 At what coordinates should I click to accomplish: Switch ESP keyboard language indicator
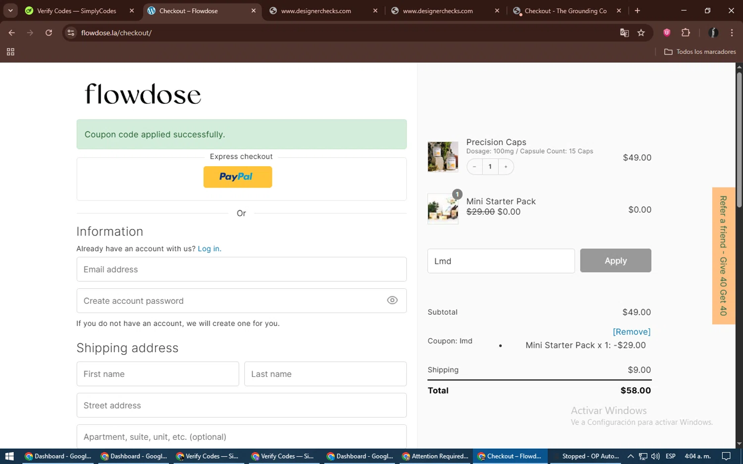(x=671, y=456)
